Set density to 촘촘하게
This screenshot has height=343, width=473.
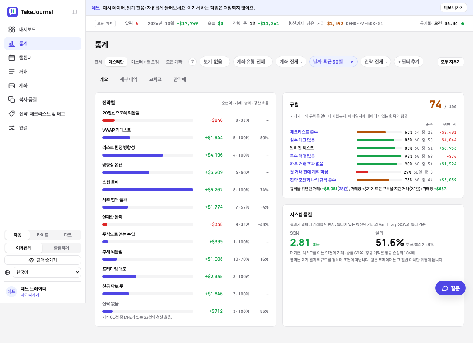click(x=61, y=248)
